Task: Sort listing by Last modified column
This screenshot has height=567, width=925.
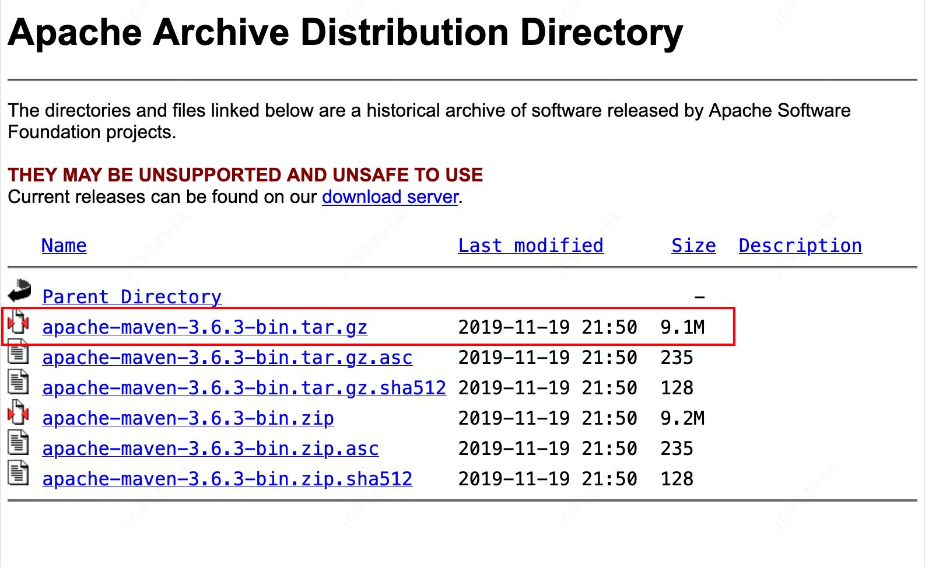Action: (531, 246)
